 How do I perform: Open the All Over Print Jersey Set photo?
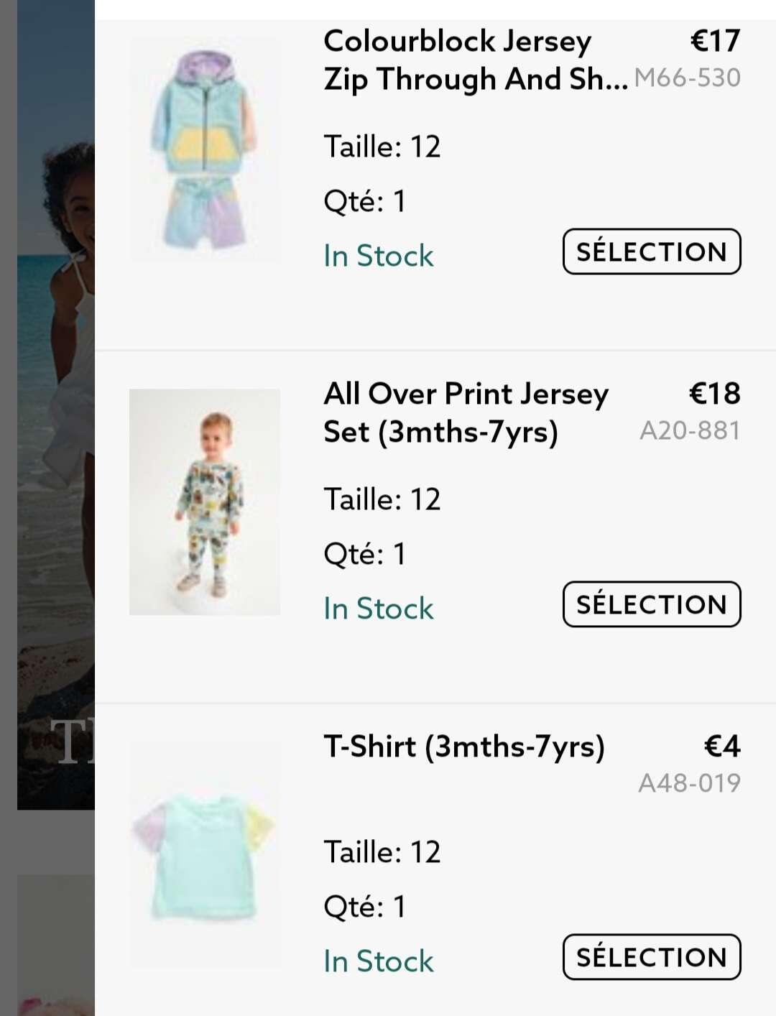[x=205, y=502]
